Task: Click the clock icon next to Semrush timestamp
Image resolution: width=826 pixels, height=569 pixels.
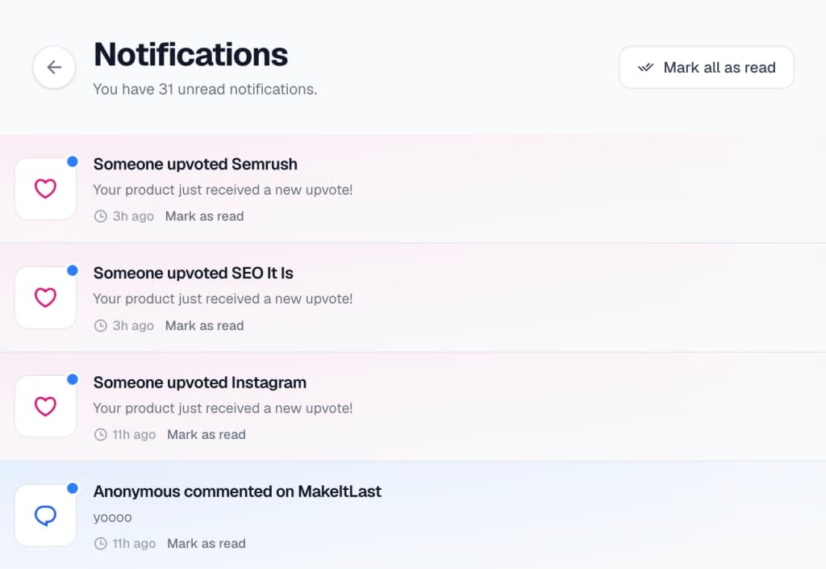Action: coord(99,215)
